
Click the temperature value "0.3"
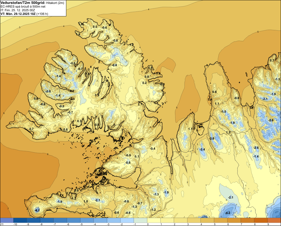(79, 121)
